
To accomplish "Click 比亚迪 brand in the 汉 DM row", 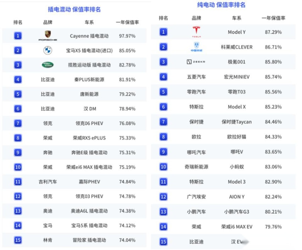I will [47, 109].
